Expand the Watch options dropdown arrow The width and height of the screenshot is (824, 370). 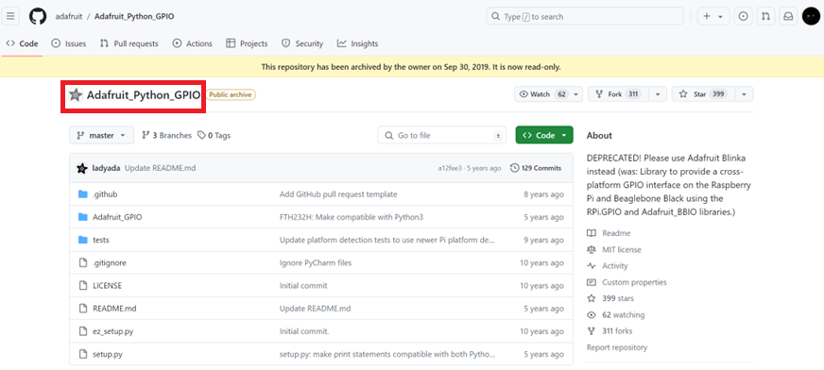[x=577, y=94]
